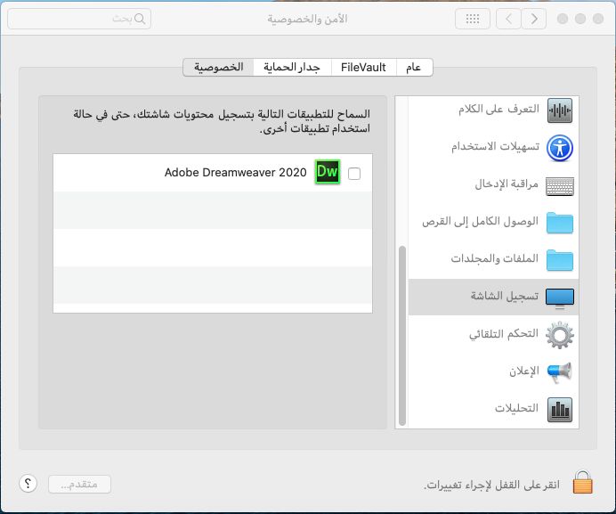The width and height of the screenshot is (616, 514).
Task: Focus the بحث search field
Action: [79, 19]
